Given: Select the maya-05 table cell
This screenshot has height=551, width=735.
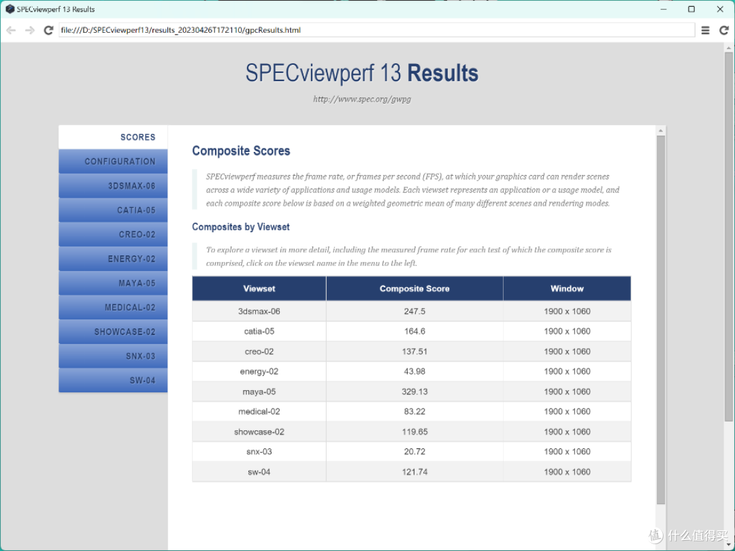Looking at the screenshot, I should coord(259,392).
